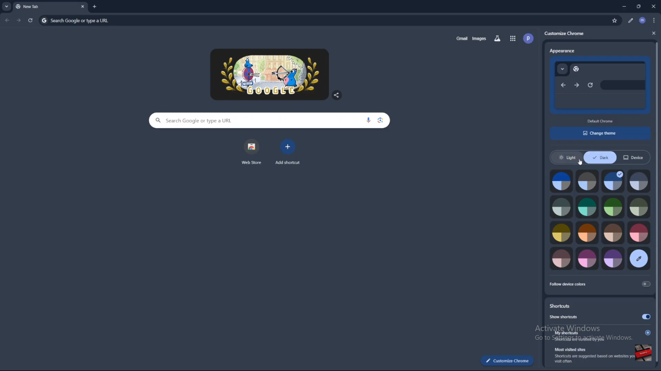661x371 pixels.
Task: Select Device mode option
Action: coord(633,157)
